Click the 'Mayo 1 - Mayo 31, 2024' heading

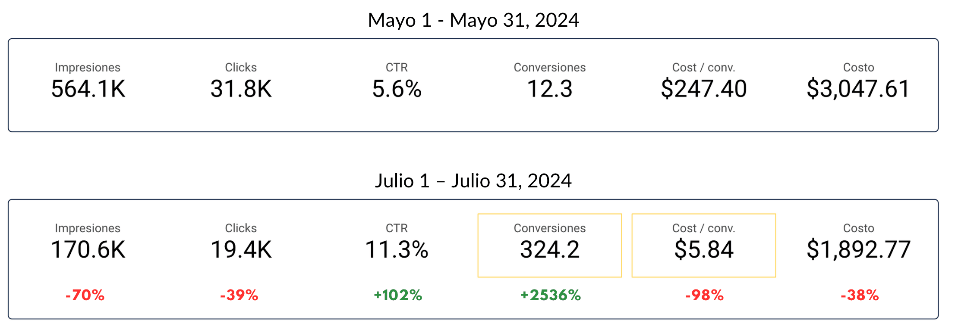(473, 20)
